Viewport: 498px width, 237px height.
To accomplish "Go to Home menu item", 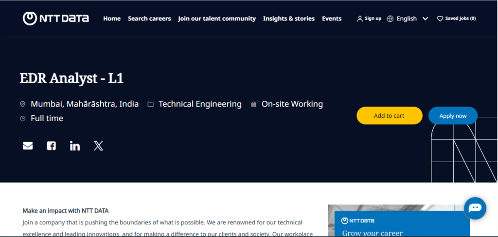I will click(x=112, y=19).
